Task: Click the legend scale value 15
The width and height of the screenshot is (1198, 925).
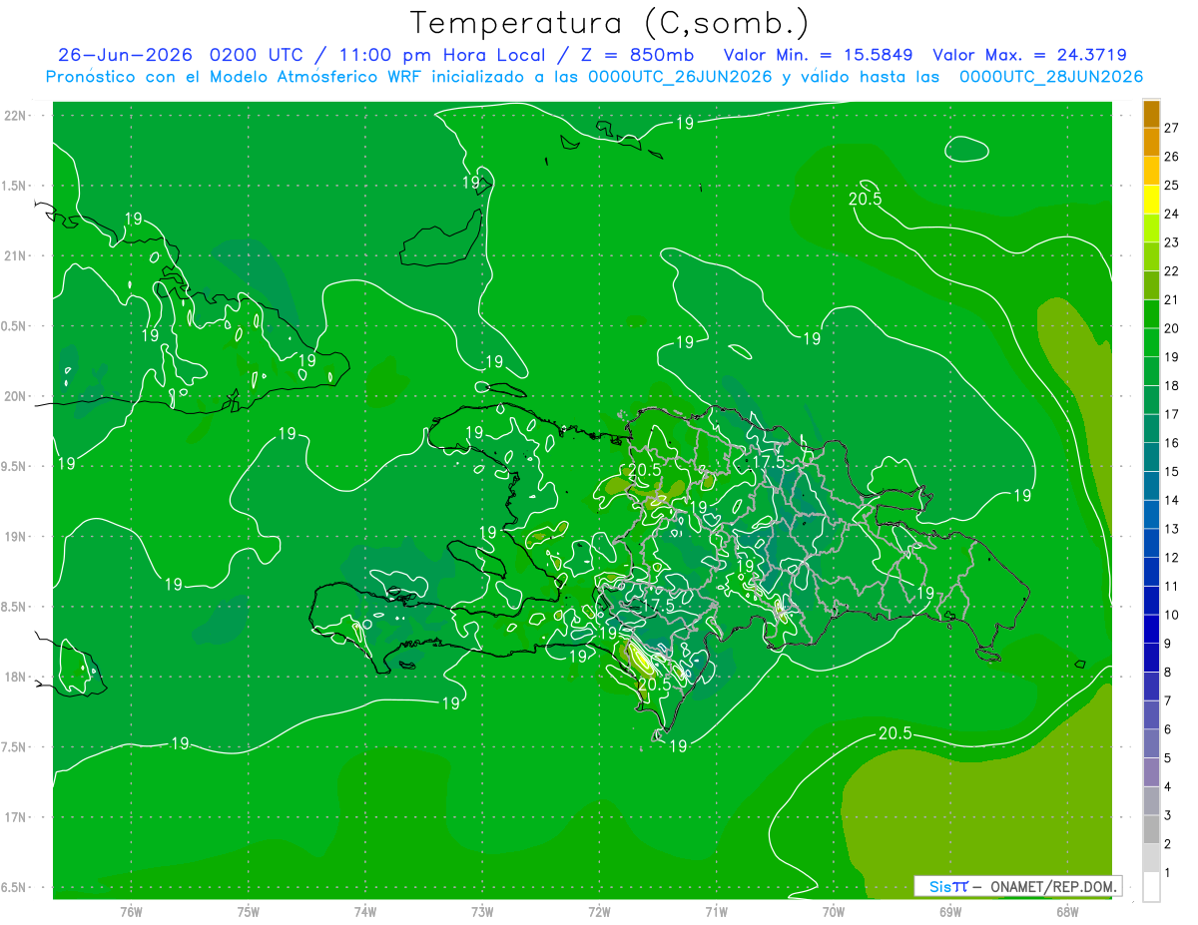Action: coord(1172,472)
